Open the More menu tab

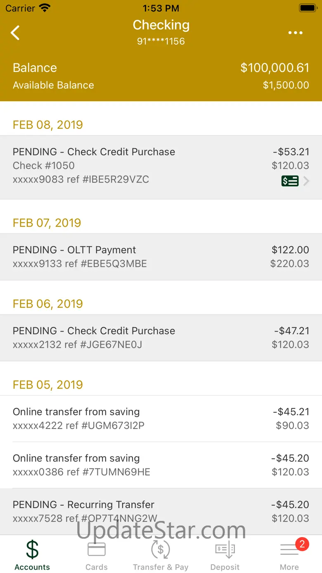tap(289, 554)
